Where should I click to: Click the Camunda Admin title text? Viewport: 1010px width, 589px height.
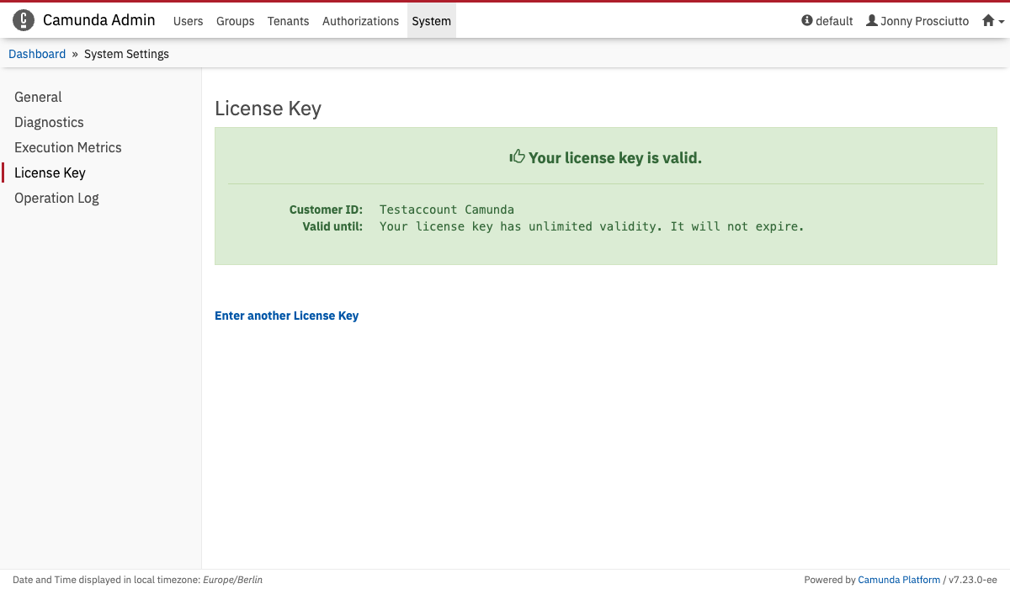(98, 20)
